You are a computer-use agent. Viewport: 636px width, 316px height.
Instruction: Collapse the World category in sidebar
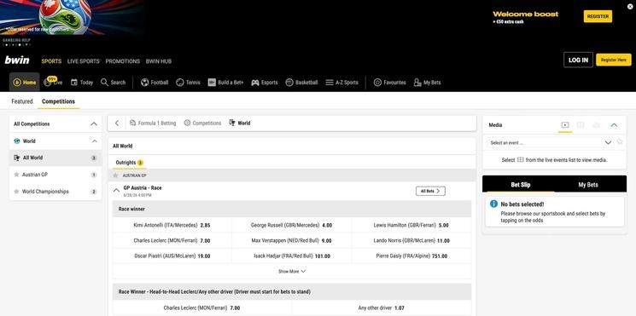(x=95, y=141)
